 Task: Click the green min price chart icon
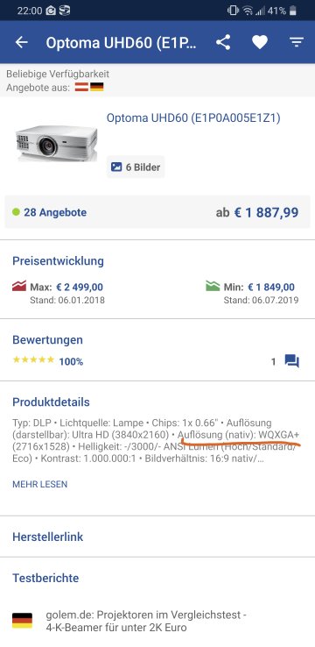pos(213,287)
